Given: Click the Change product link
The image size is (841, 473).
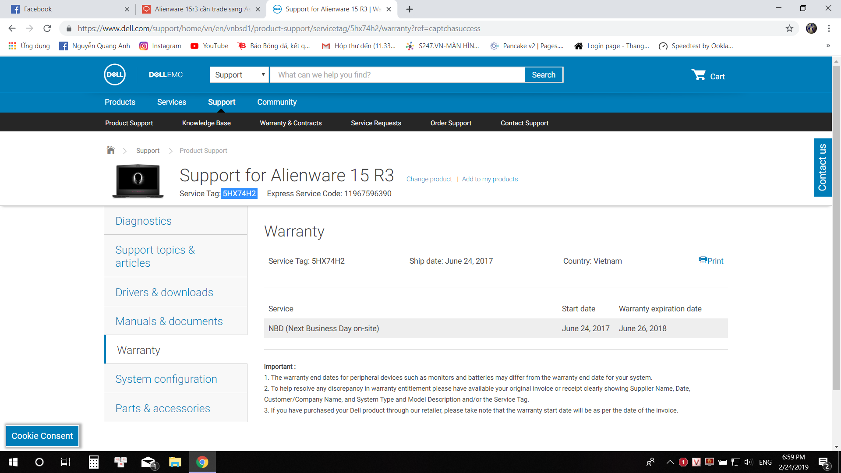Looking at the screenshot, I should click(429, 179).
